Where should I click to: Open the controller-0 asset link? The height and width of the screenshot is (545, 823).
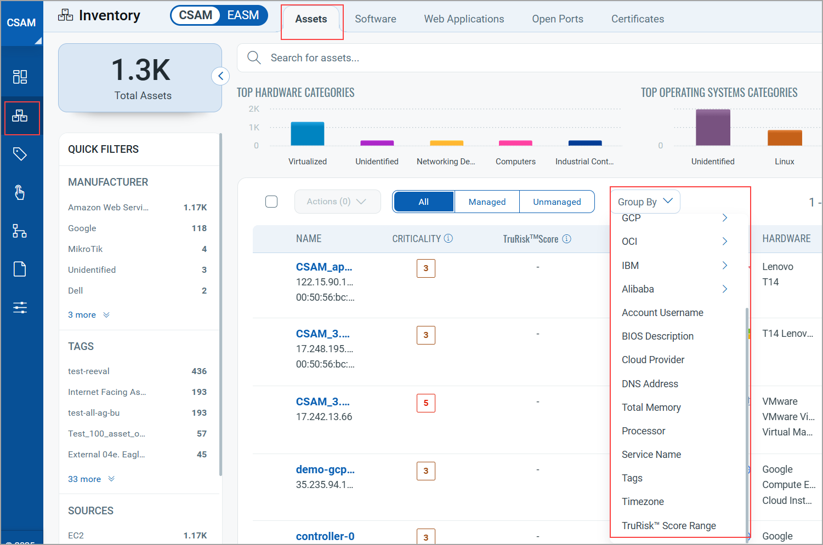click(x=325, y=537)
